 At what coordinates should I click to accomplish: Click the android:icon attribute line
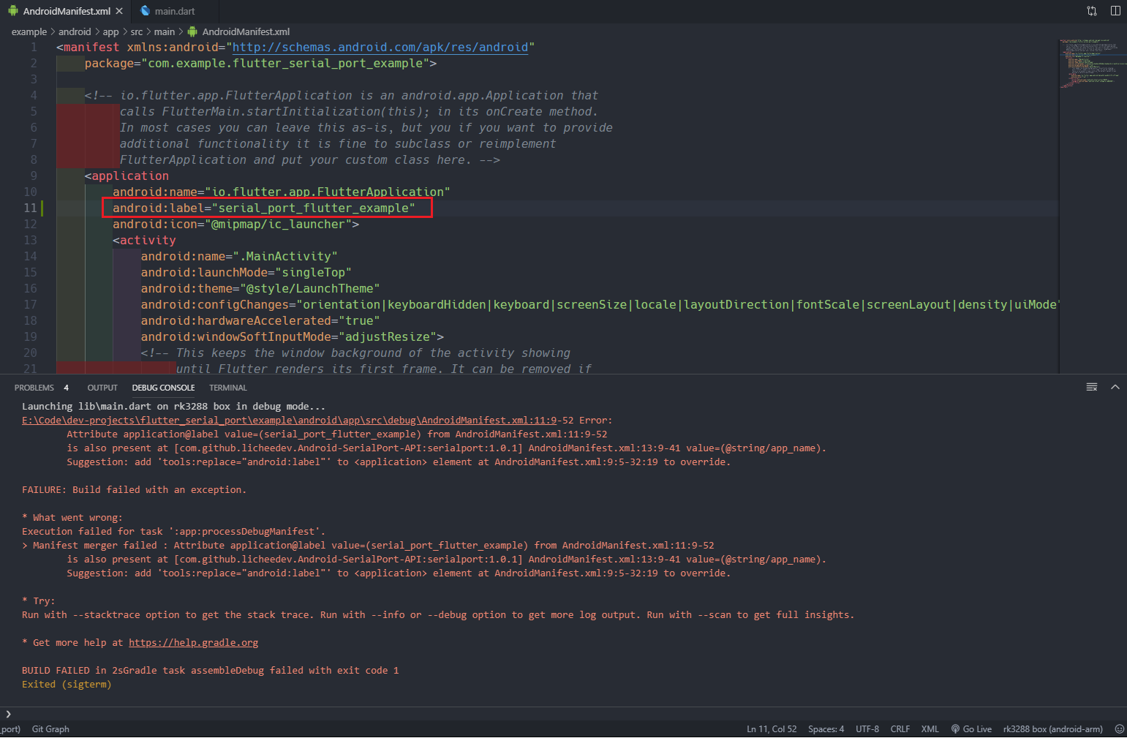[x=235, y=225]
